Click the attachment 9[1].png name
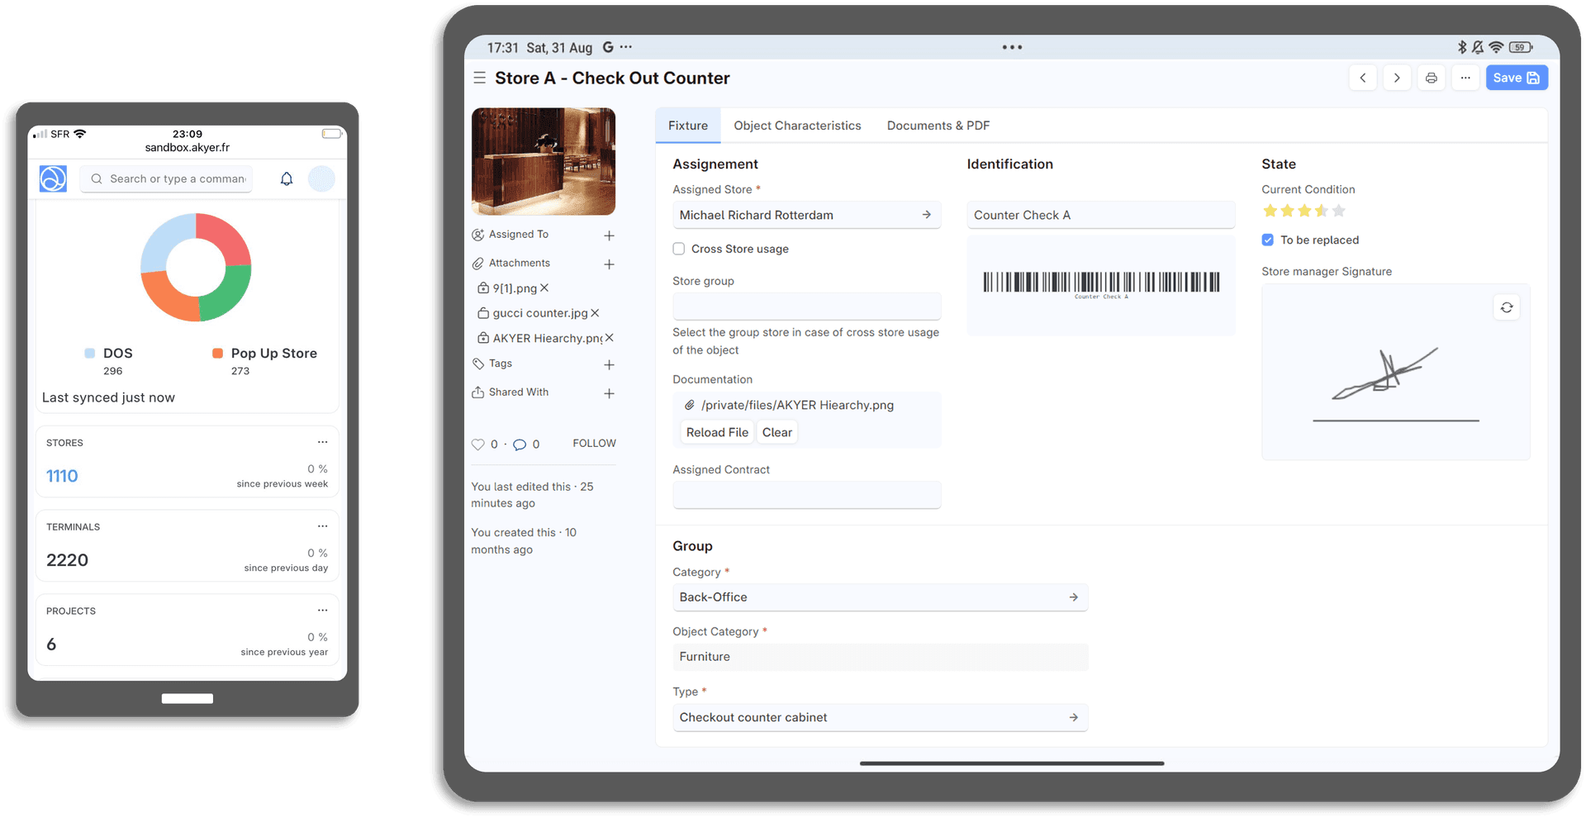This screenshot has height=818, width=1586. [515, 288]
